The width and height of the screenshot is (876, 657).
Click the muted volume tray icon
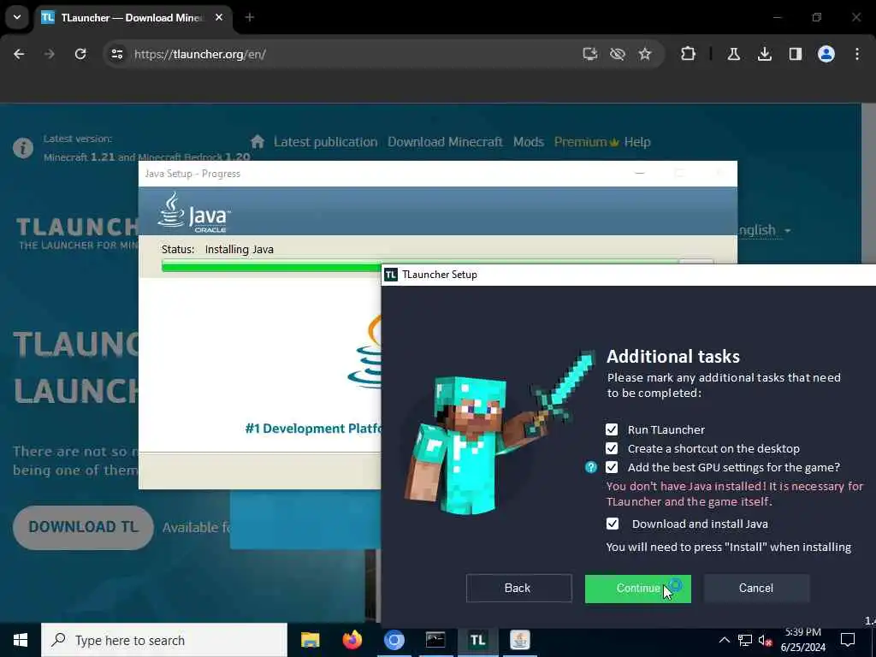click(765, 640)
